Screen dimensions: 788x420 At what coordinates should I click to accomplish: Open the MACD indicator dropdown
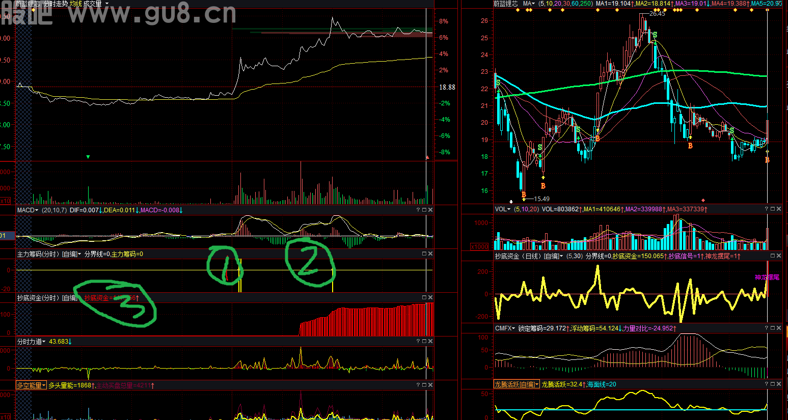click(x=37, y=210)
